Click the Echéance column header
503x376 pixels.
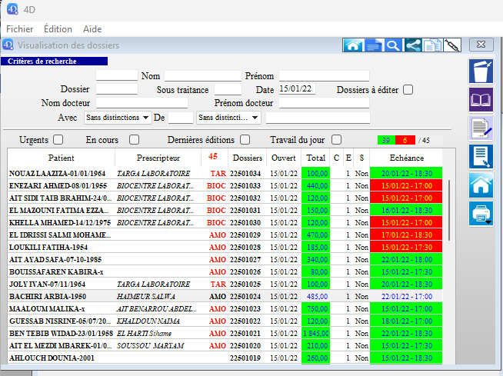click(x=404, y=158)
